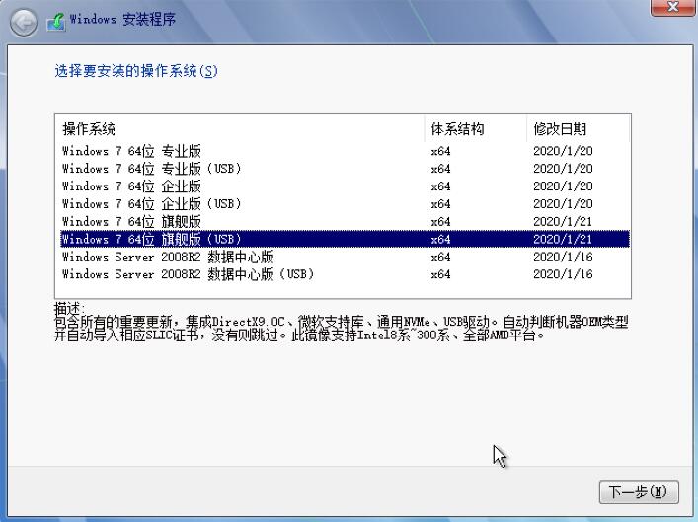Viewport: 698px width, 522px height.
Task: Click the 2020/1/16 date on the last row
Action: pyautogui.click(x=563, y=274)
